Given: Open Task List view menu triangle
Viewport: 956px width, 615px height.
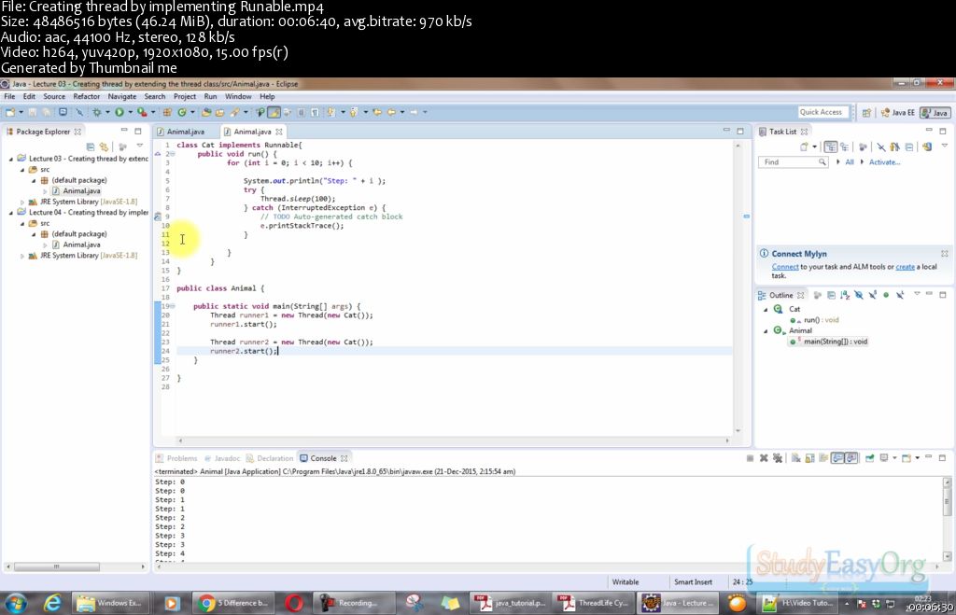Looking at the screenshot, I should [x=945, y=147].
